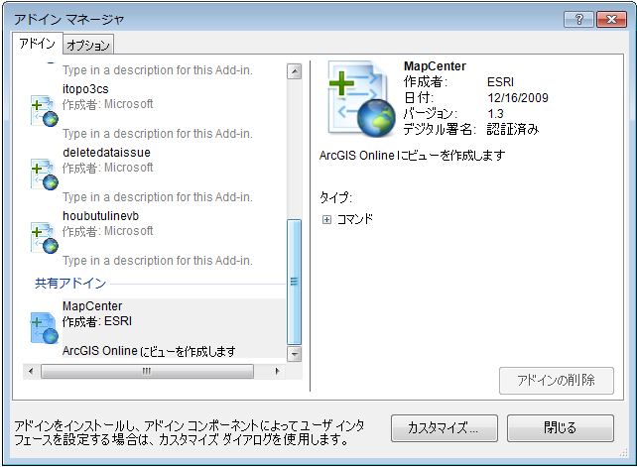Open the カスタマイズ... dialog button
The height and width of the screenshot is (467, 637).
[445, 428]
